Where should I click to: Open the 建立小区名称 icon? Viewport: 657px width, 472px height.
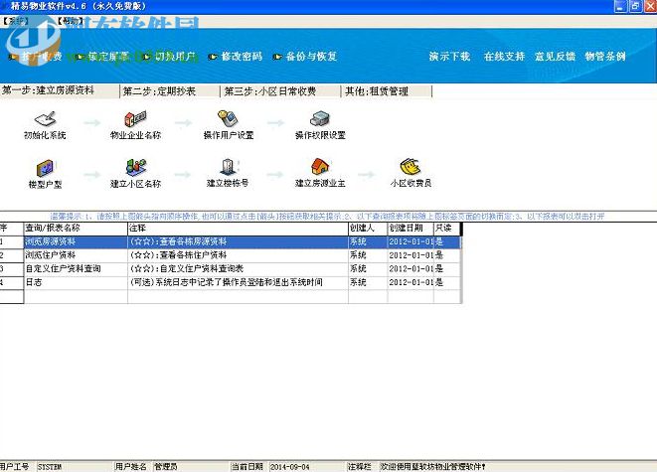point(136,168)
